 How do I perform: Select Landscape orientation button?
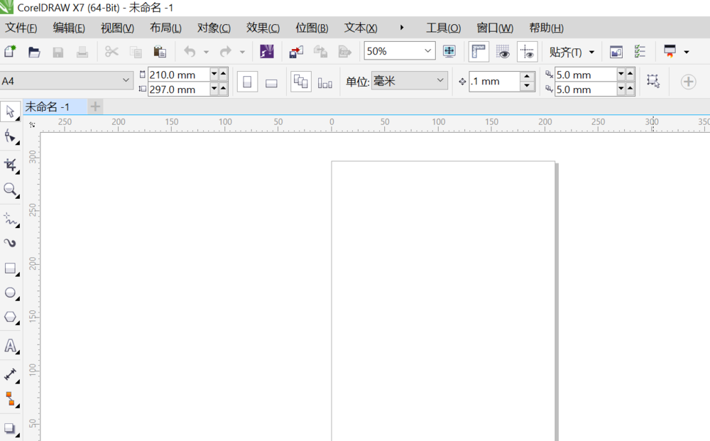click(x=271, y=83)
